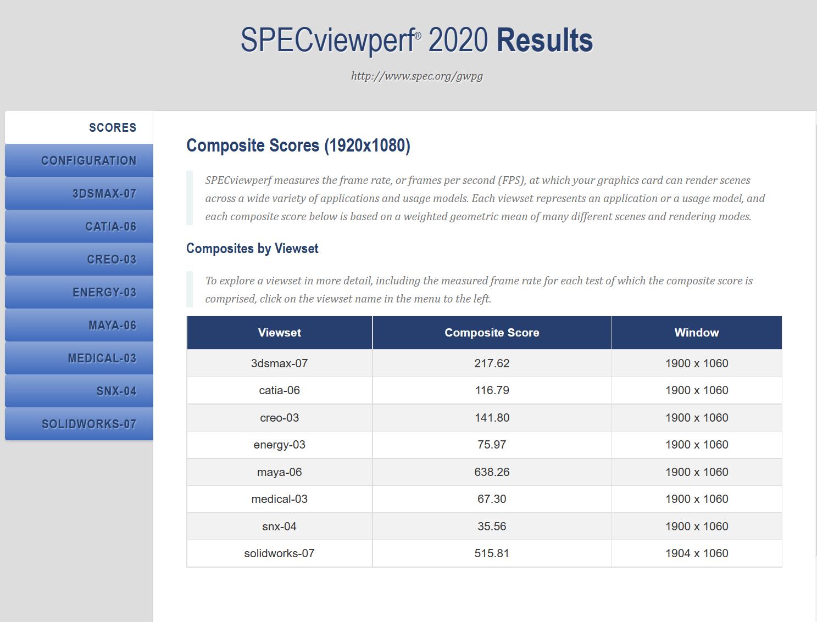Open the MEDICAL-03 sidebar tab
Screen dimensions: 817x622
(x=79, y=358)
